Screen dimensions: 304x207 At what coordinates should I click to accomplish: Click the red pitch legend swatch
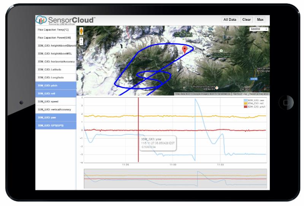pyautogui.click(x=245, y=107)
